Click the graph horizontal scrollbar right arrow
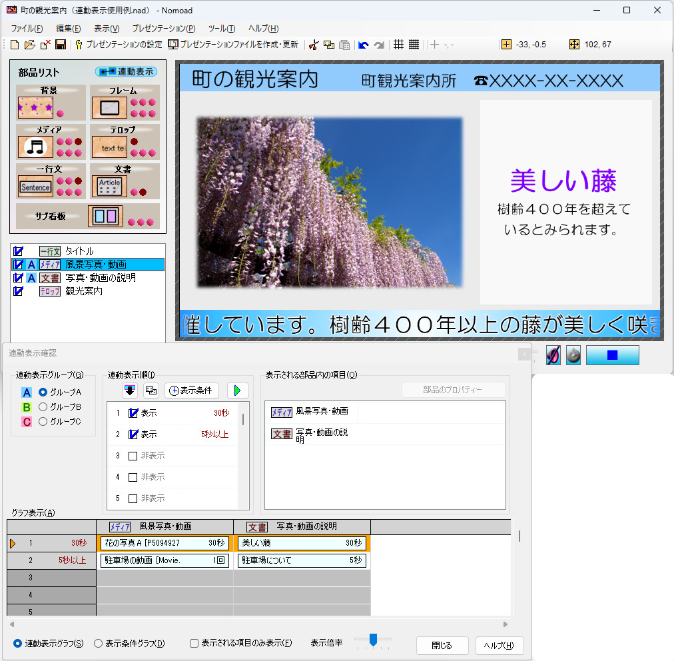The image size is (674, 661). 506,624
